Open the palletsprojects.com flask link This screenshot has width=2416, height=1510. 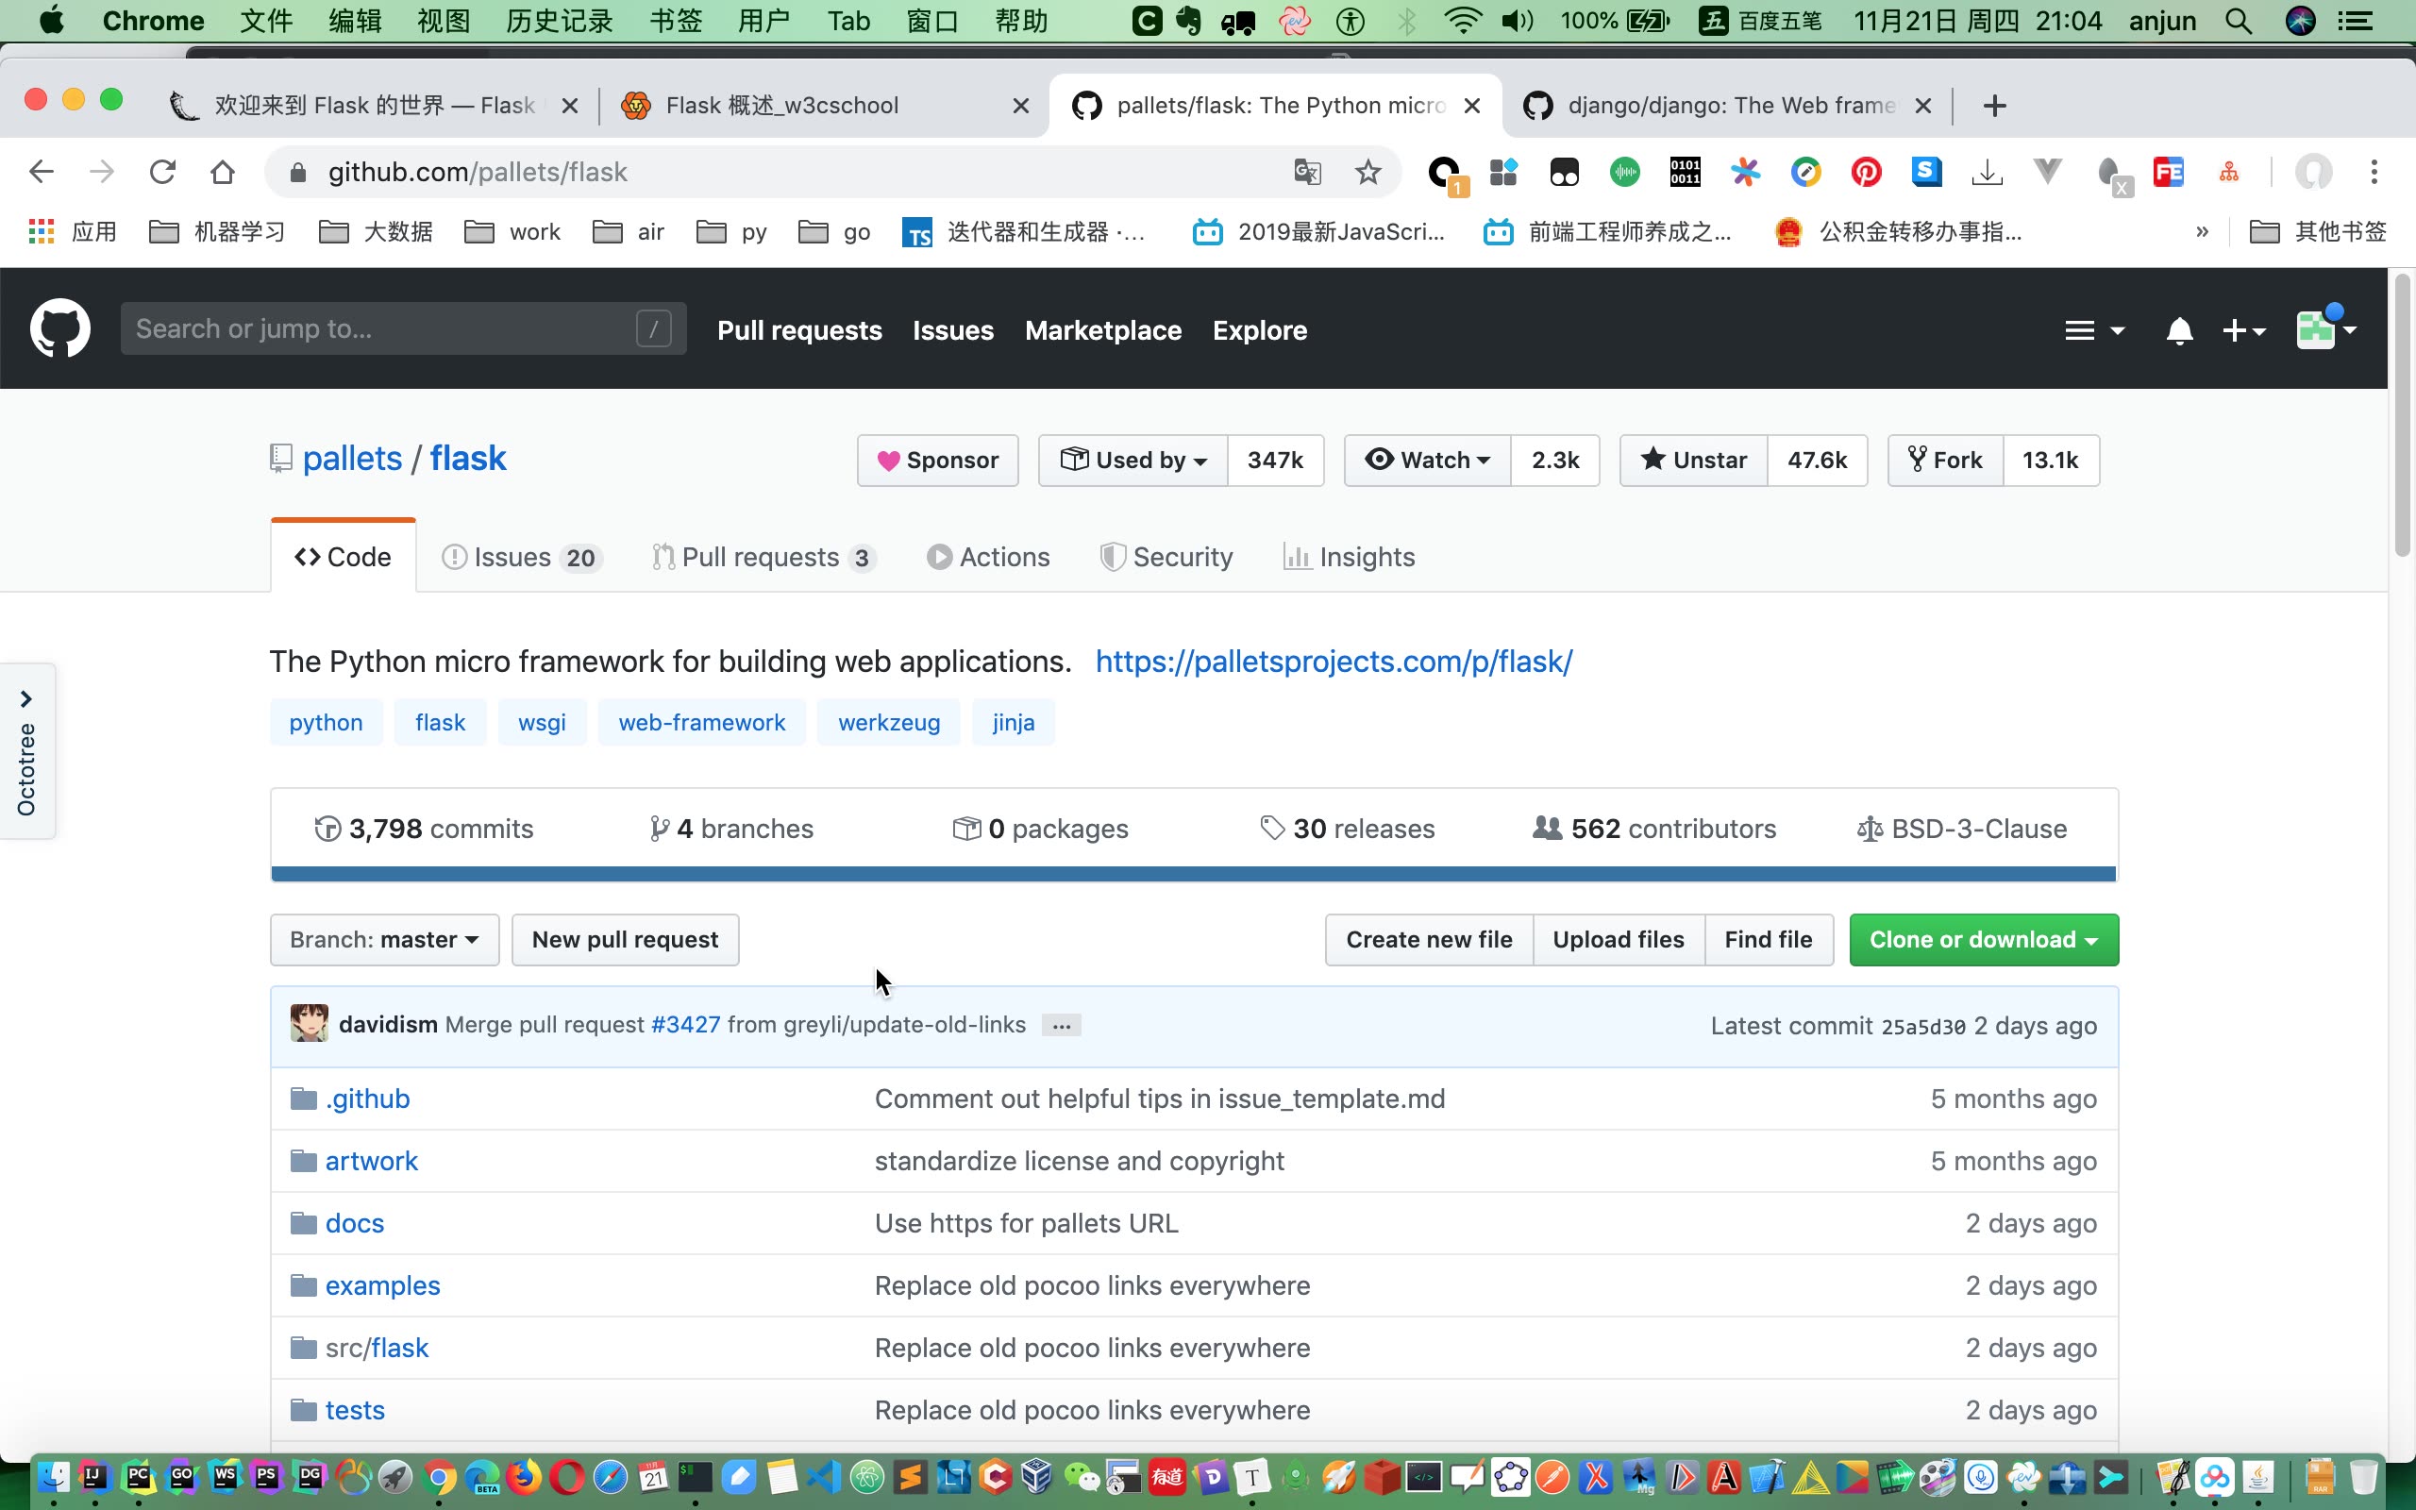[1334, 662]
